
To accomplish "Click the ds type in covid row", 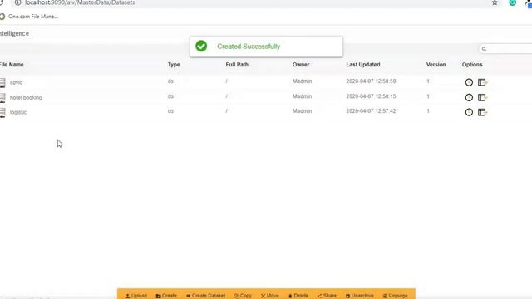I will [170, 81].
